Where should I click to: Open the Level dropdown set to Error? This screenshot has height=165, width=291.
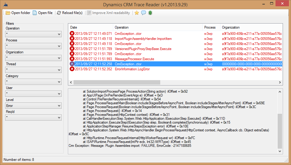[33, 106]
